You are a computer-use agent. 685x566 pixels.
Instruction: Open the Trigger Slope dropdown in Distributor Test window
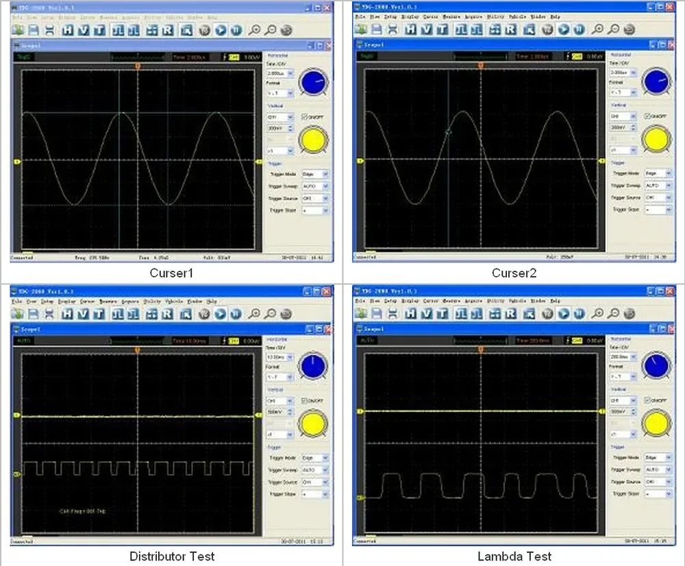pyautogui.click(x=315, y=494)
